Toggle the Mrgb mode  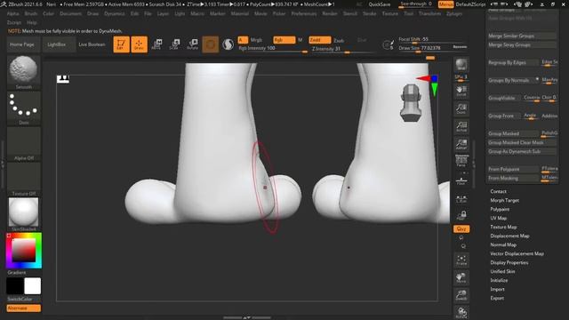pos(256,40)
